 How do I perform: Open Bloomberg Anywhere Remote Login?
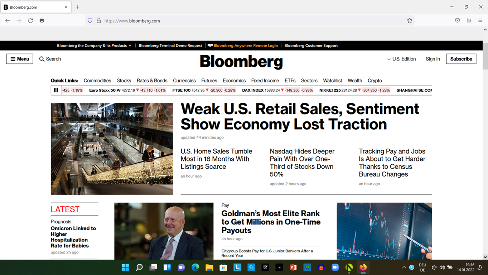243,45
